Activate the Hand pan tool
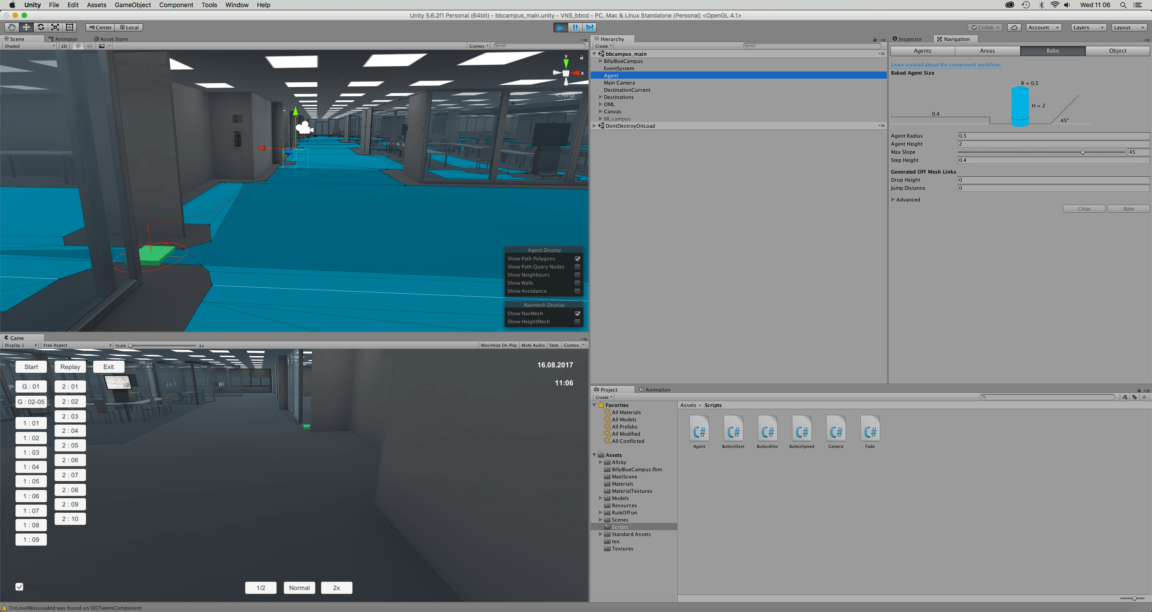Screen dimensions: 1152x612 point(11,27)
